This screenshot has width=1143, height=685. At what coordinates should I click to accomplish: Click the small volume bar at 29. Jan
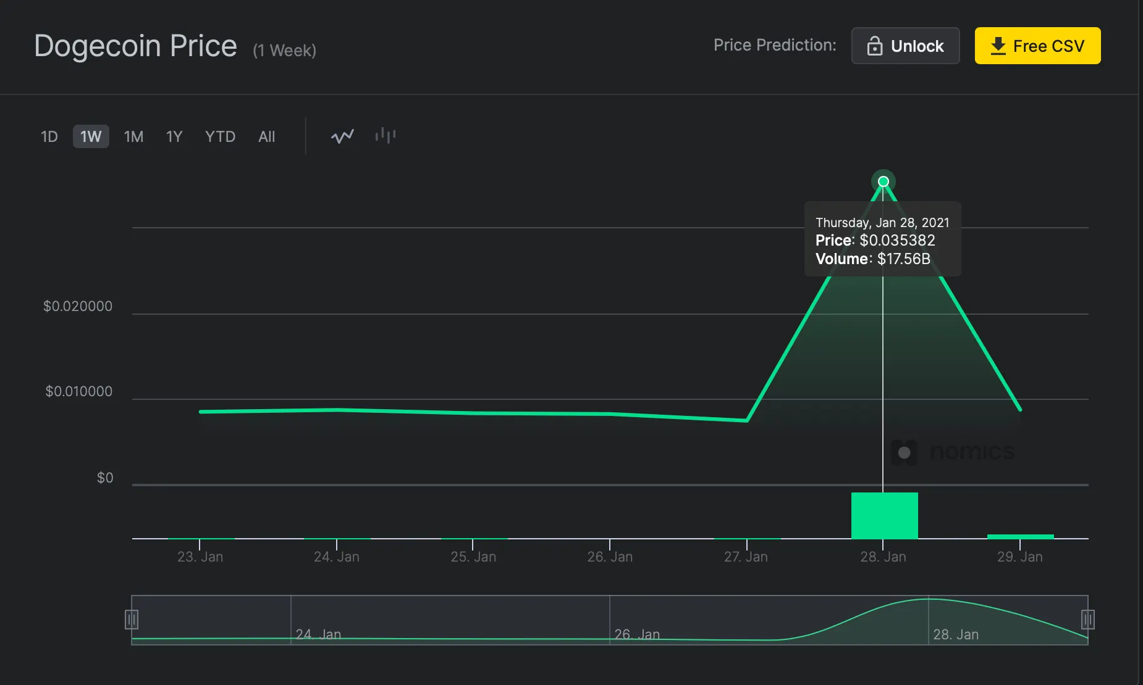1021,536
